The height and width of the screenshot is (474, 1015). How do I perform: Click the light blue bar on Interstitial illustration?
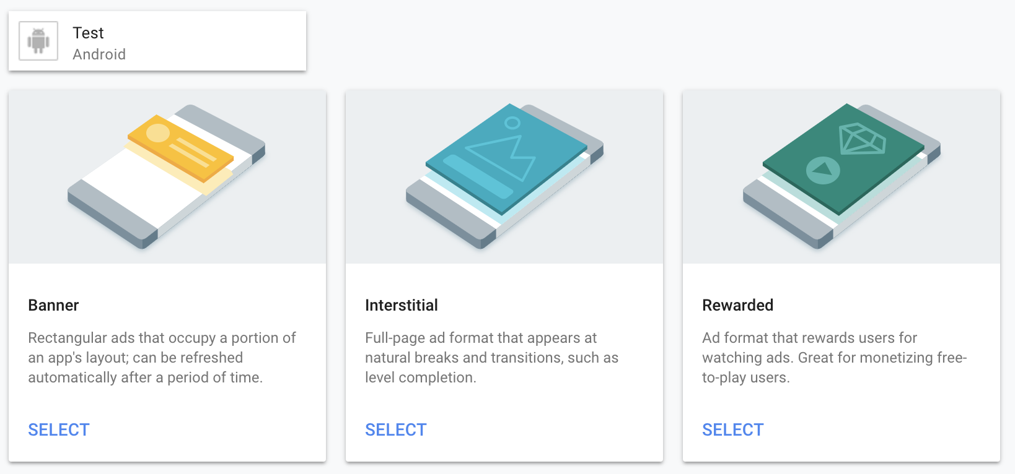click(477, 176)
